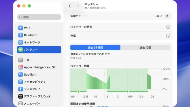Click charging bolt marker near 0時
The image size is (190, 107).
tap(127, 91)
